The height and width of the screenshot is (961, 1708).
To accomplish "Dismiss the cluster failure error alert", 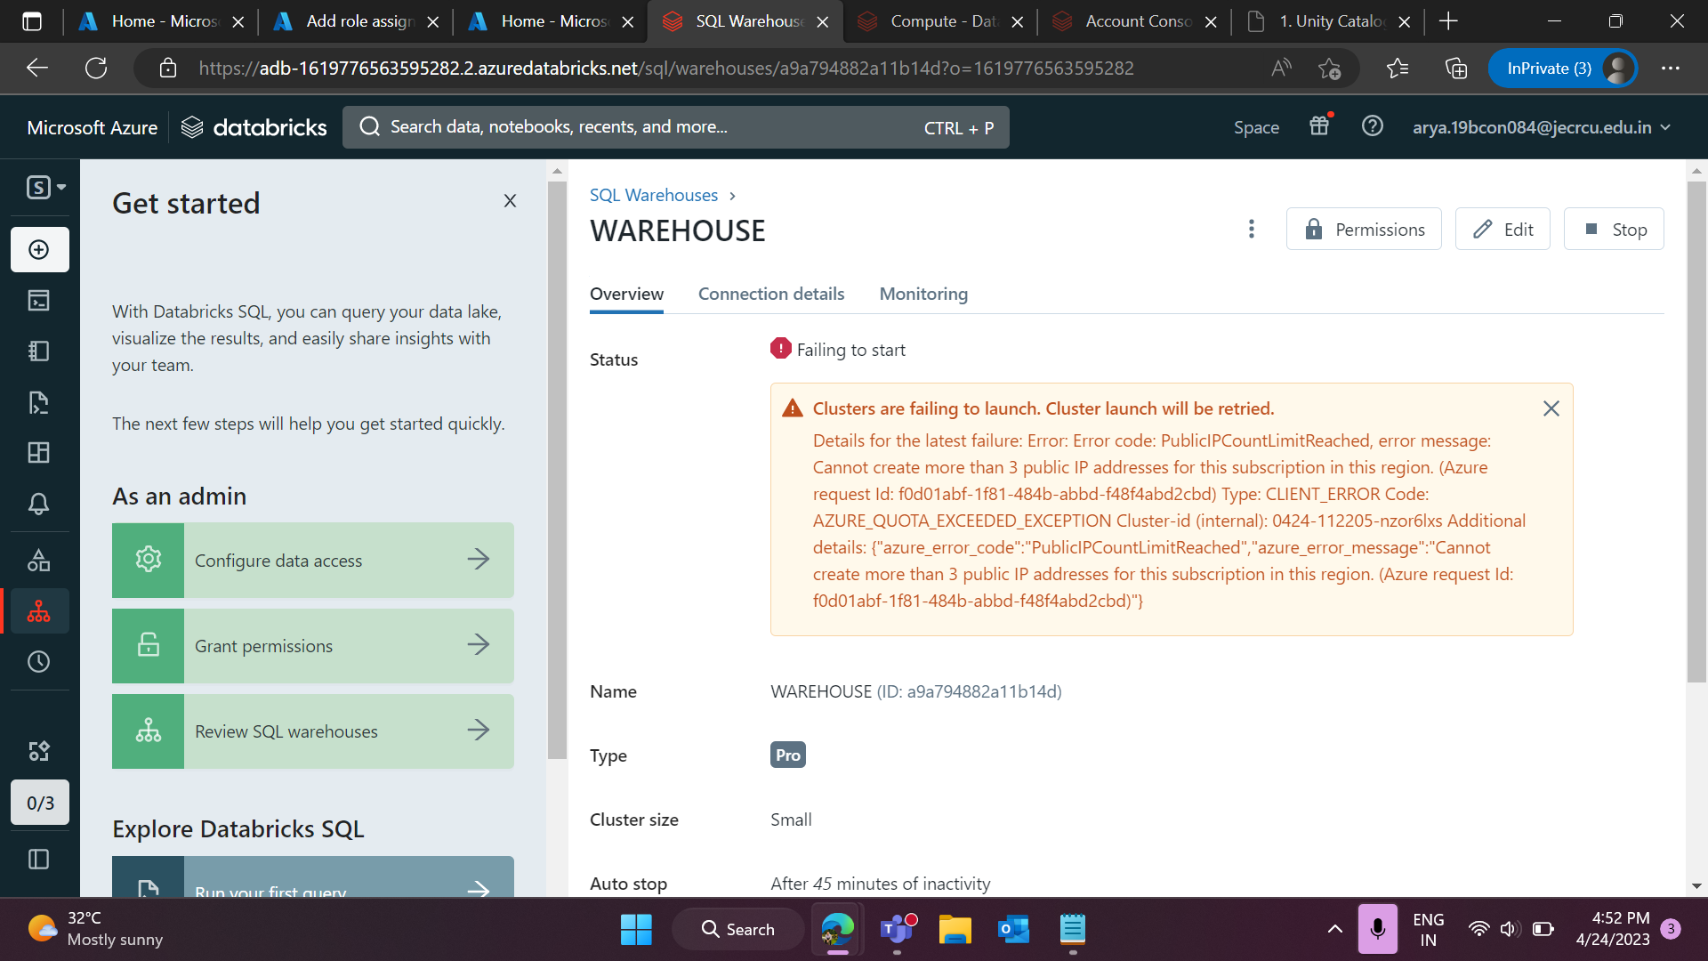I will point(1551,408).
